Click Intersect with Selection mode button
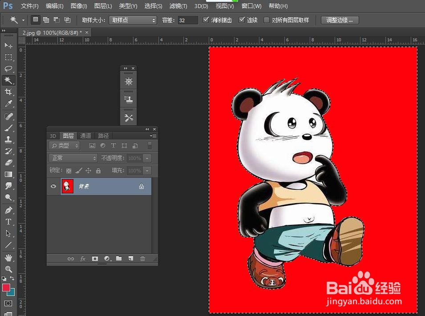Image resolution: width=425 pixels, height=316 pixels. pyautogui.click(x=67, y=20)
